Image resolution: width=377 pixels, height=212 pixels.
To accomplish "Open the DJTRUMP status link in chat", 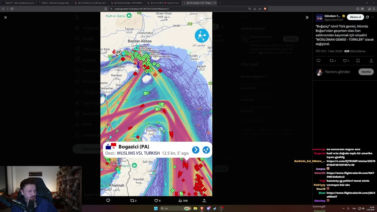I will (x=350, y=163).
